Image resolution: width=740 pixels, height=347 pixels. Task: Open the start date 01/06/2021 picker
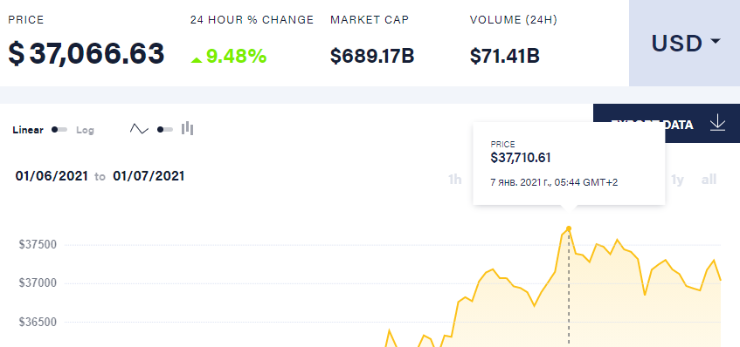point(52,176)
